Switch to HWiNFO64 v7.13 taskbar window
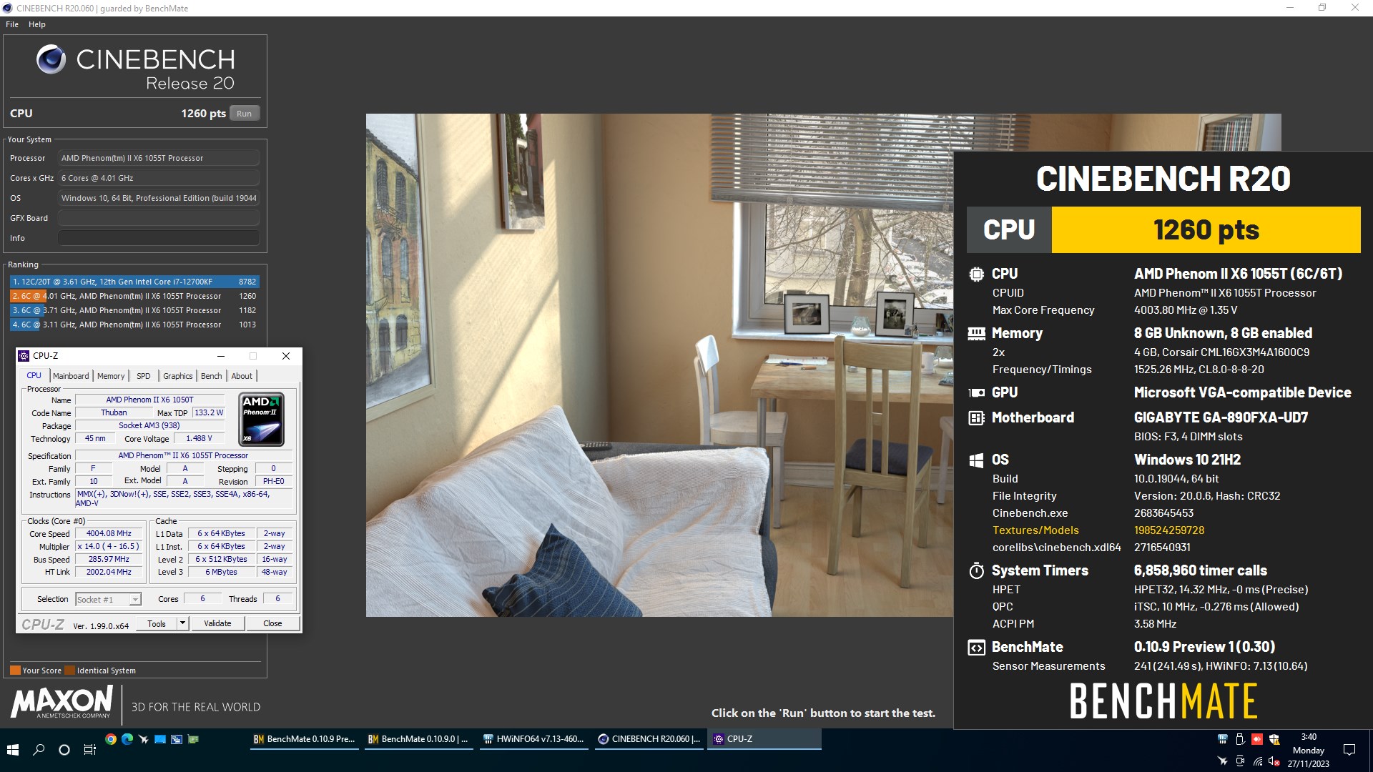 tap(533, 739)
